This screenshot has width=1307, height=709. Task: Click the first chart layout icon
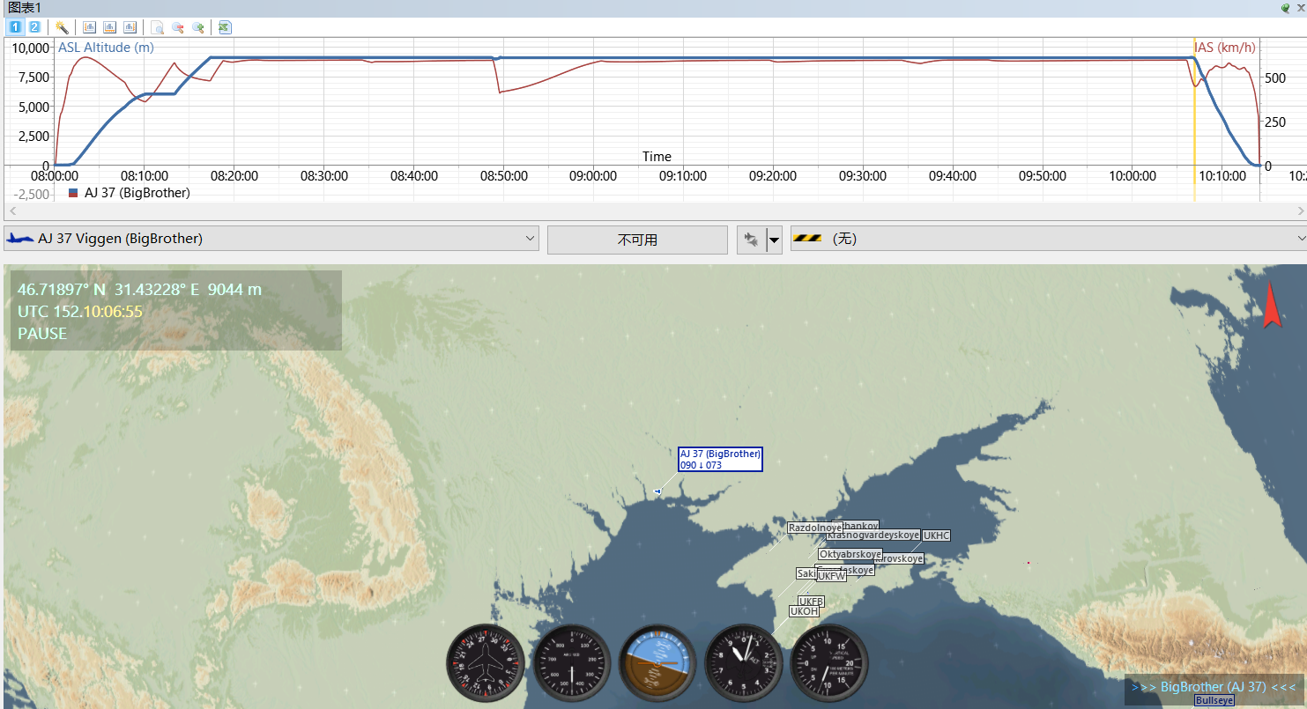(x=89, y=27)
